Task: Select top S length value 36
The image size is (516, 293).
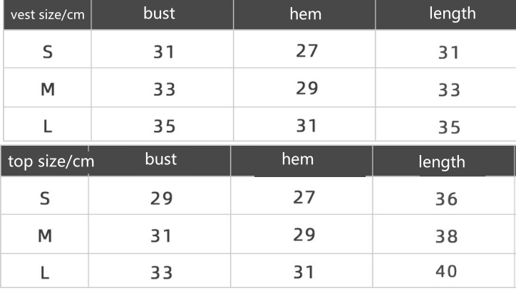Action: point(446,199)
